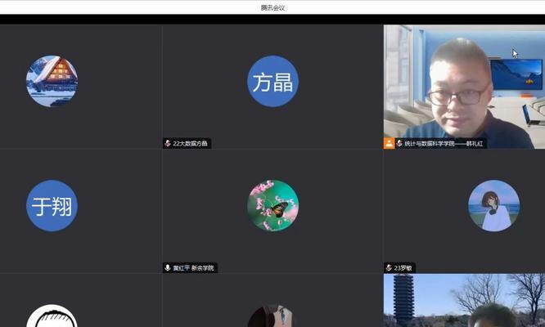Image resolution: width=545 pixels, height=327 pixels.
Task: Select the black-and-white cartoon face avatar
Action: [52, 316]
